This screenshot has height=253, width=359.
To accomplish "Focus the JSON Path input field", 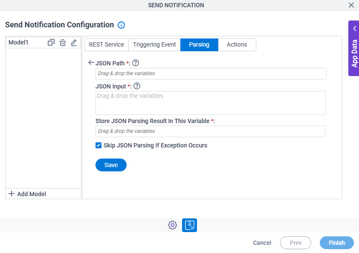I will point(211,74).
